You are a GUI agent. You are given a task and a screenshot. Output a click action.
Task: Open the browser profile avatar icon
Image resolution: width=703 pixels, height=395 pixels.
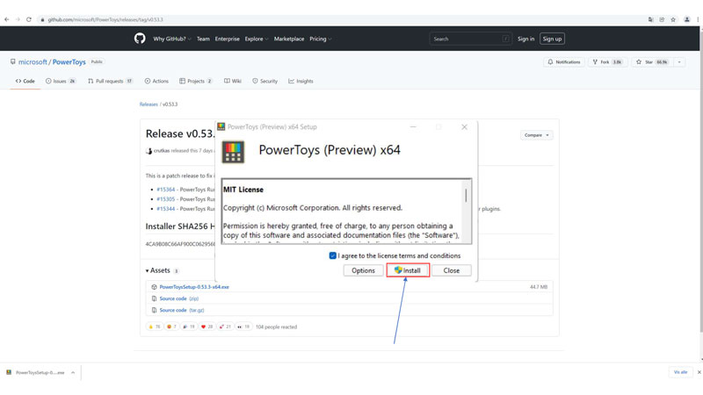pyautogui.click(x=687, y=19)
